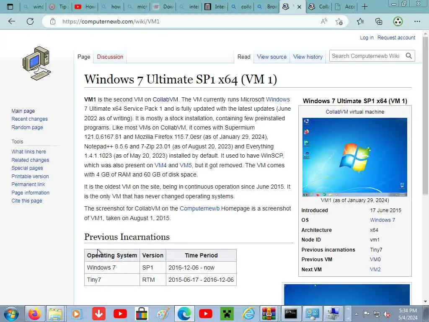Screen dimensions: 429x322
Task: Click the Log in link
Action: pyautogui.click(x=367, y=37)
